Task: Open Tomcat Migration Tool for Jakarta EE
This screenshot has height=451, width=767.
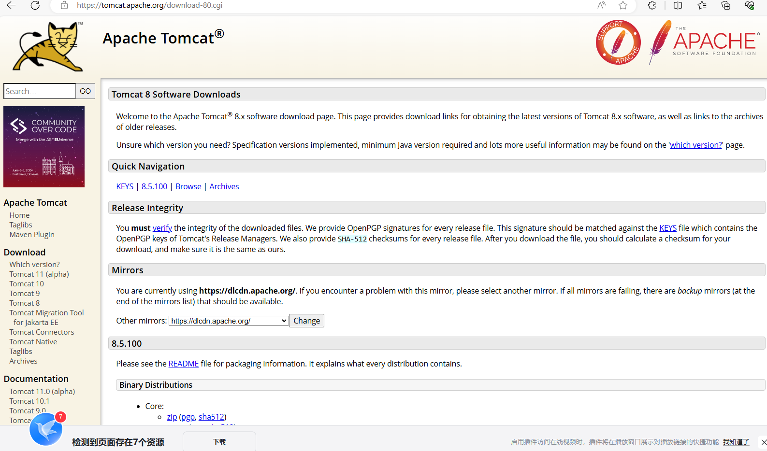Action: pyautogui.click(x=46, y=318)
